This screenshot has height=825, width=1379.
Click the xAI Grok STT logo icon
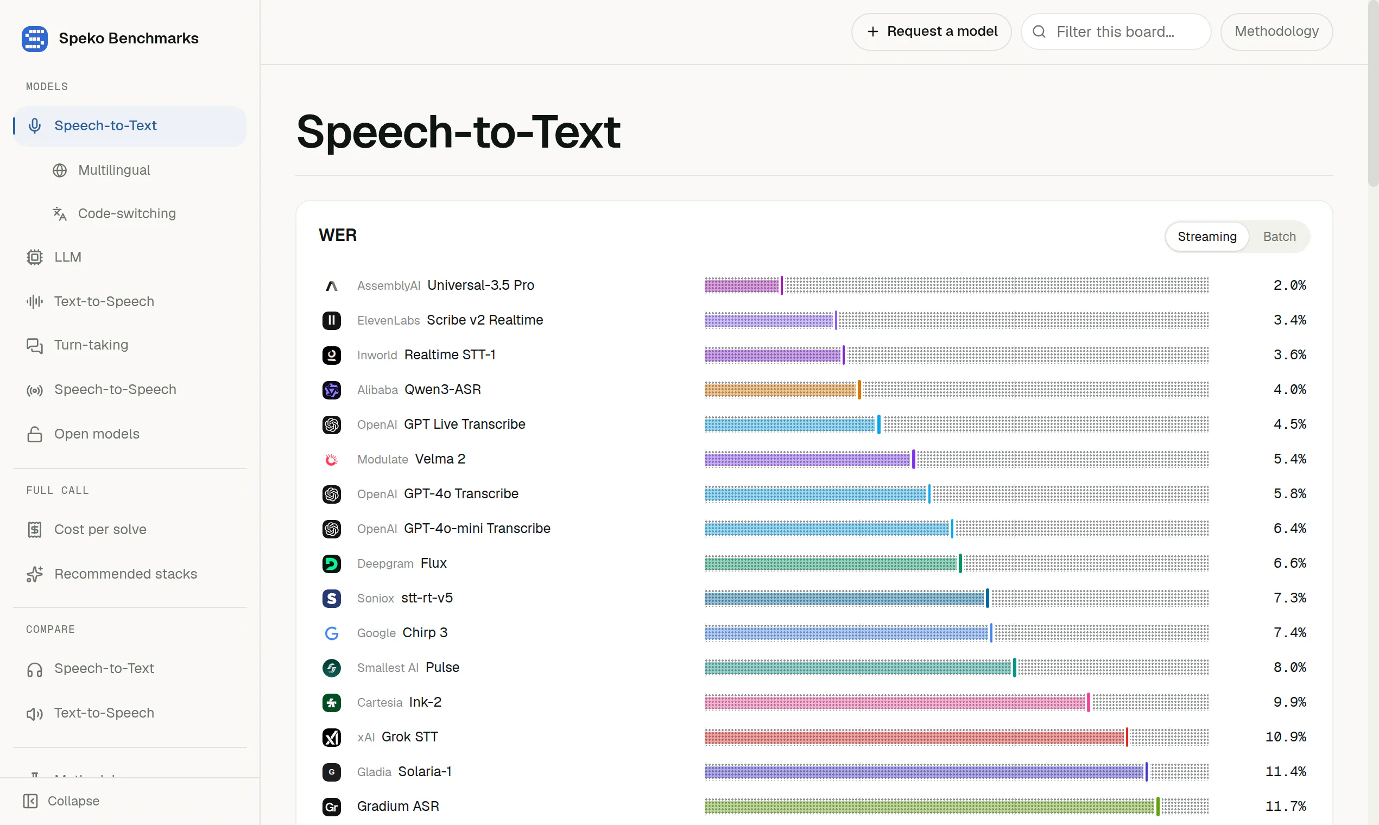pyautogui.click(x=331, y=737)
